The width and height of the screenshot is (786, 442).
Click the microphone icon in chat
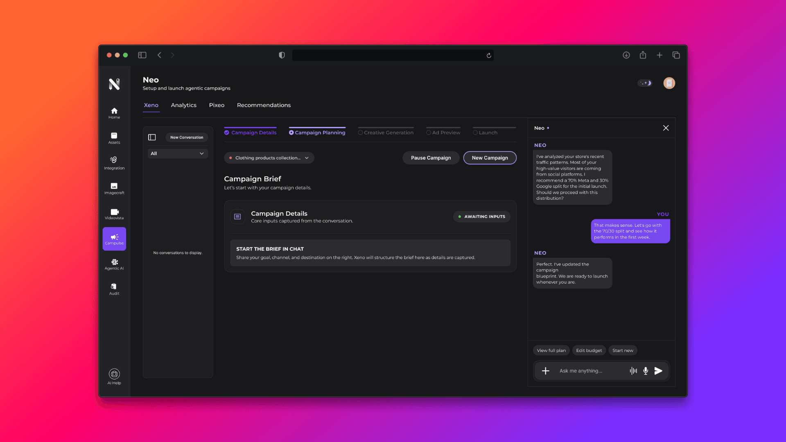coord(646,371)
